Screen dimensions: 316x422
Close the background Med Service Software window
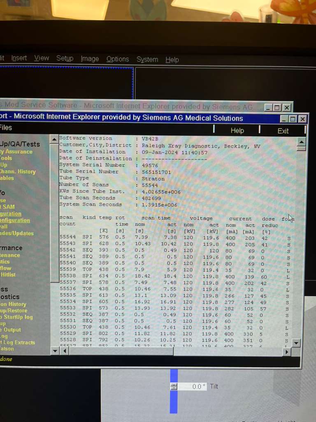click(x=287, y=108)
